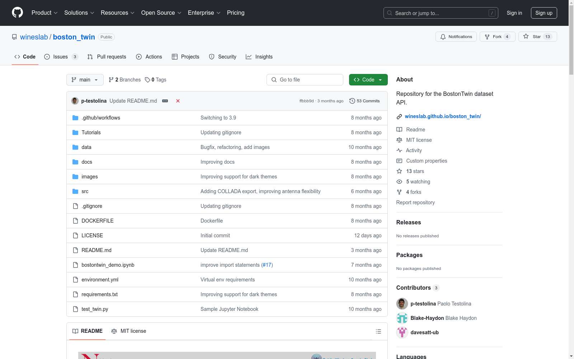View the 0 Tags page
The image size is (574, 359).
pos(156,80)
